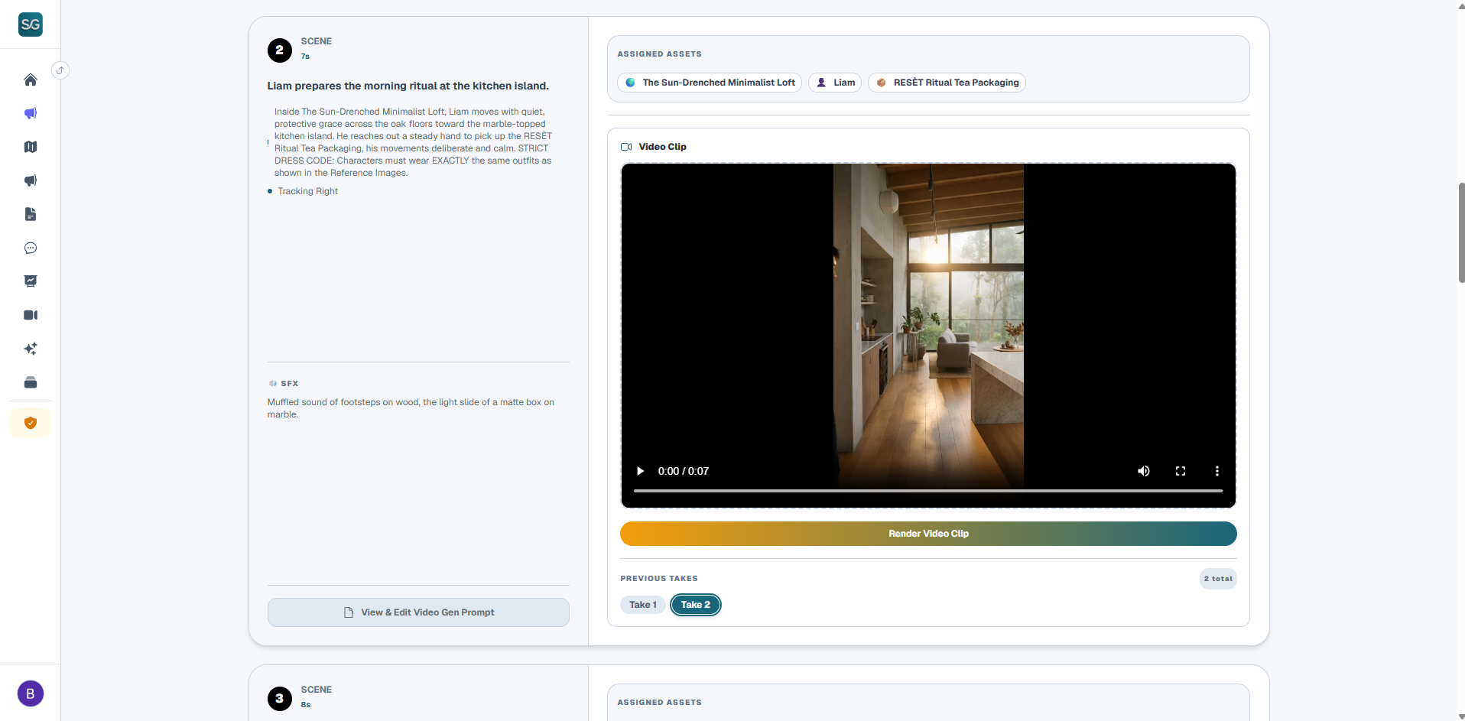Click the 2 total takes badge
The image size is (1465, 721).
[1218, 579]
